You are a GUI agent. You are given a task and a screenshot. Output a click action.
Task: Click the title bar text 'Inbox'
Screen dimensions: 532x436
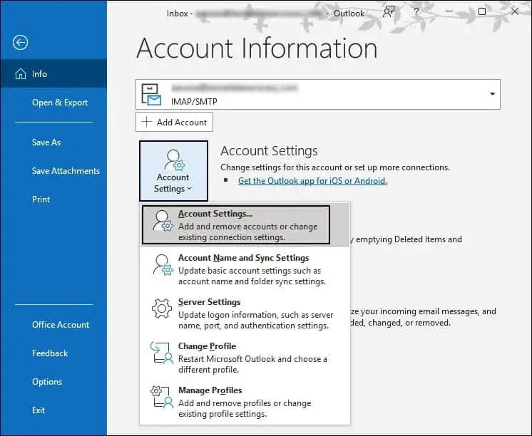coord(177,14)
